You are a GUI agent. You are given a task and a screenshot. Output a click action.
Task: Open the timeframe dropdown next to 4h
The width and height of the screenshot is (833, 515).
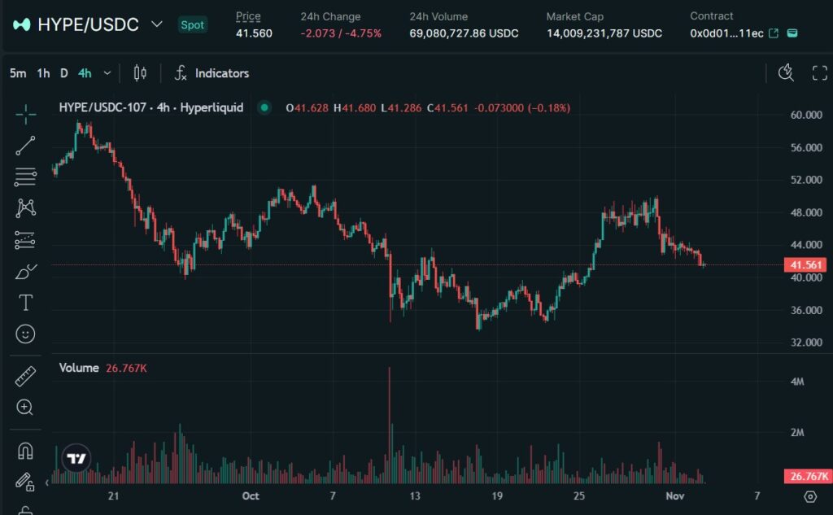[107, 72]
